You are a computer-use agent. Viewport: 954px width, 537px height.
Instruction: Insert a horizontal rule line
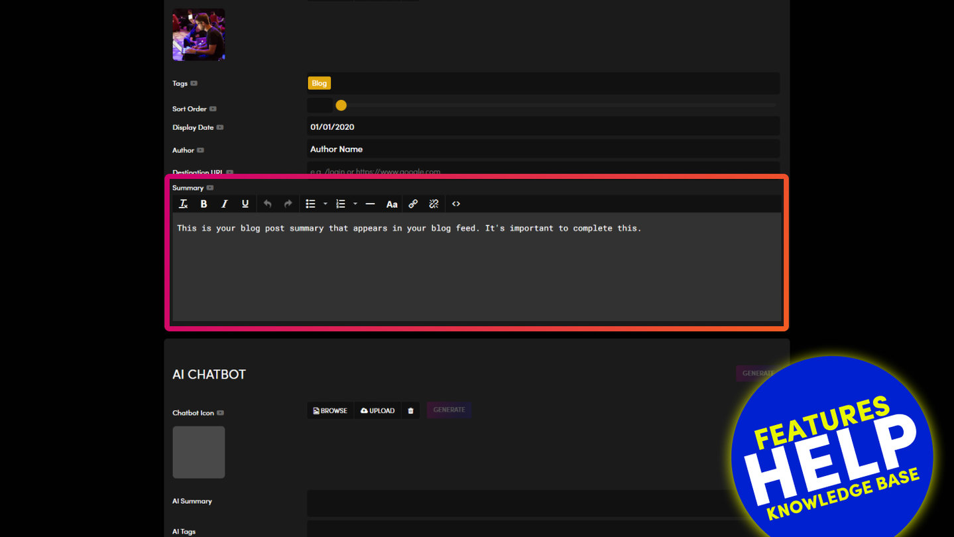coord(370,204)
